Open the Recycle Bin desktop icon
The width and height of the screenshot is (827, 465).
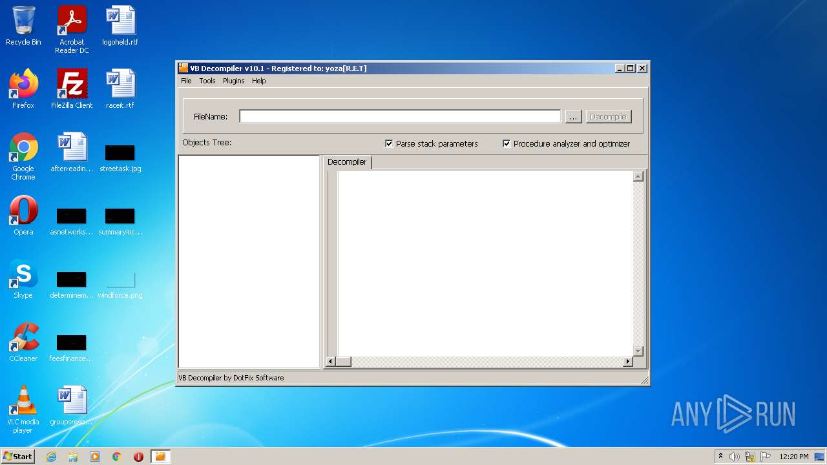[23, 26]
